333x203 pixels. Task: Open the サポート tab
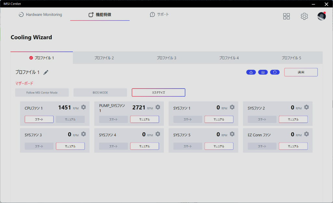[x=159, y=14]
